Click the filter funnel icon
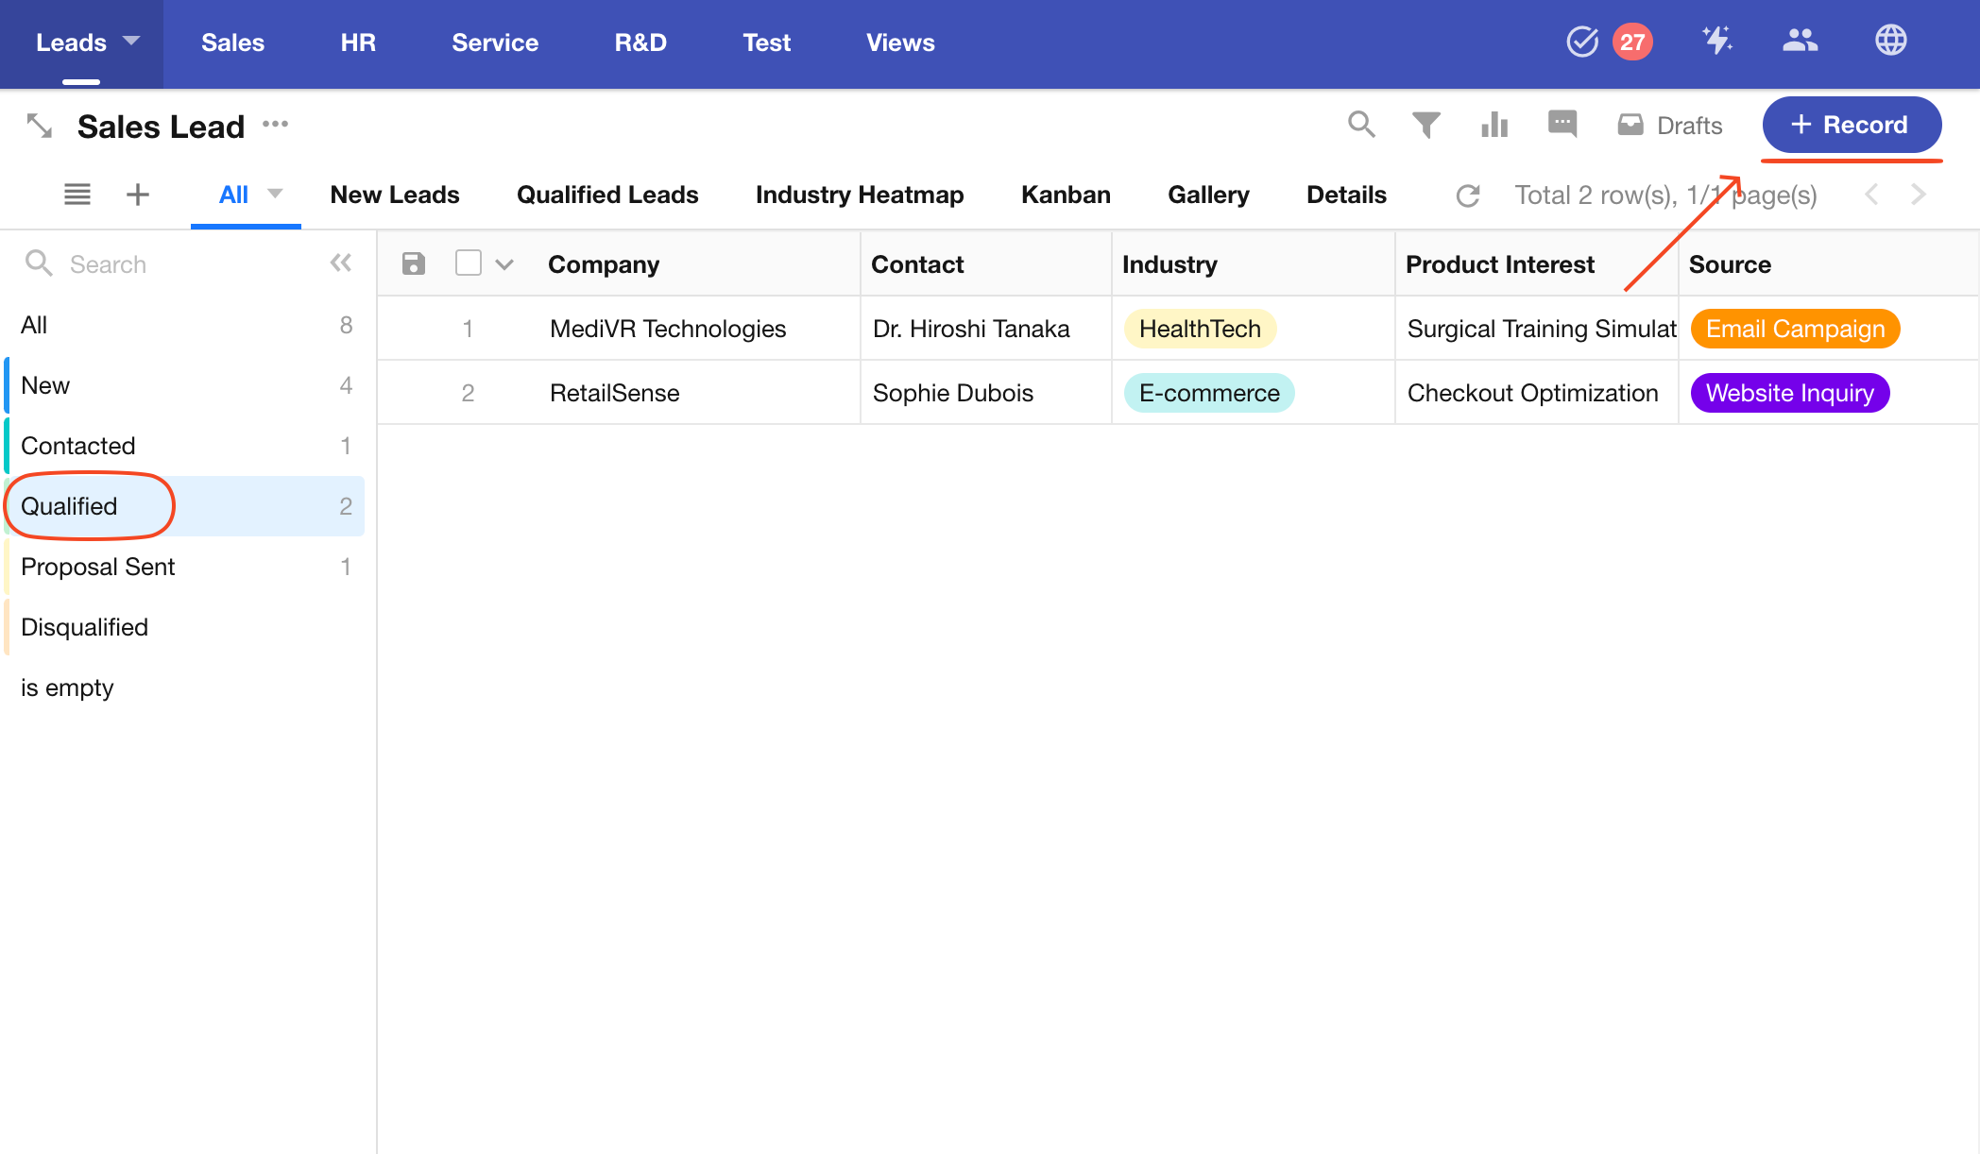 point(1425,125)
